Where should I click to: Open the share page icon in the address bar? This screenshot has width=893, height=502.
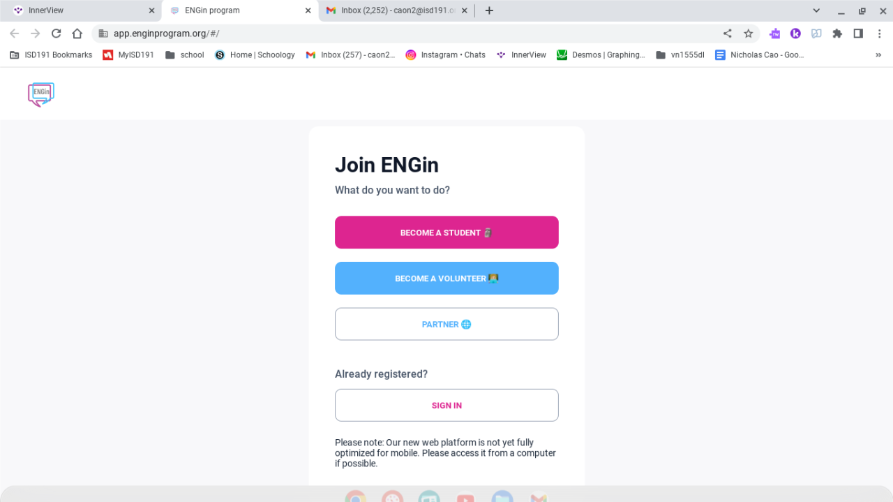(x=728, y=34)
